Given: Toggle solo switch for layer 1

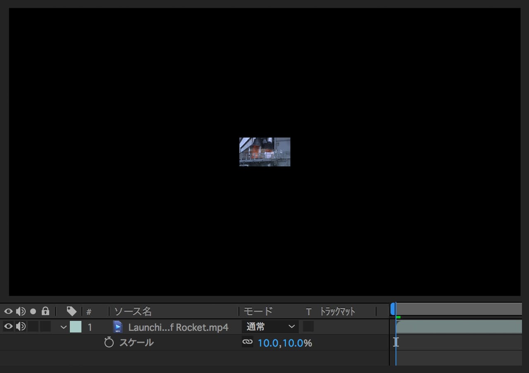Looking at the screenshot, I should (33, 327).
